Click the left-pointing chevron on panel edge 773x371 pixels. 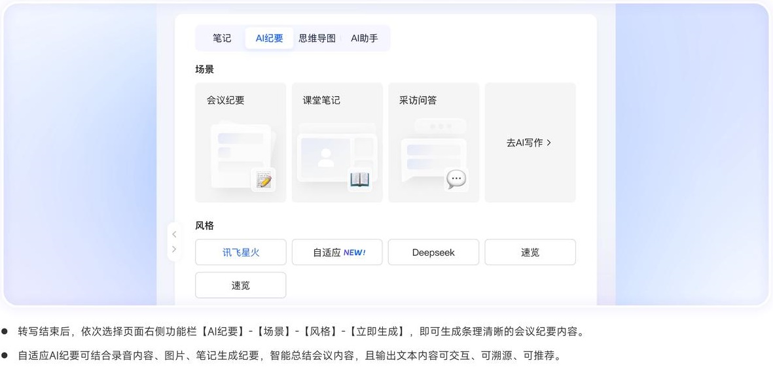[174, 234]
